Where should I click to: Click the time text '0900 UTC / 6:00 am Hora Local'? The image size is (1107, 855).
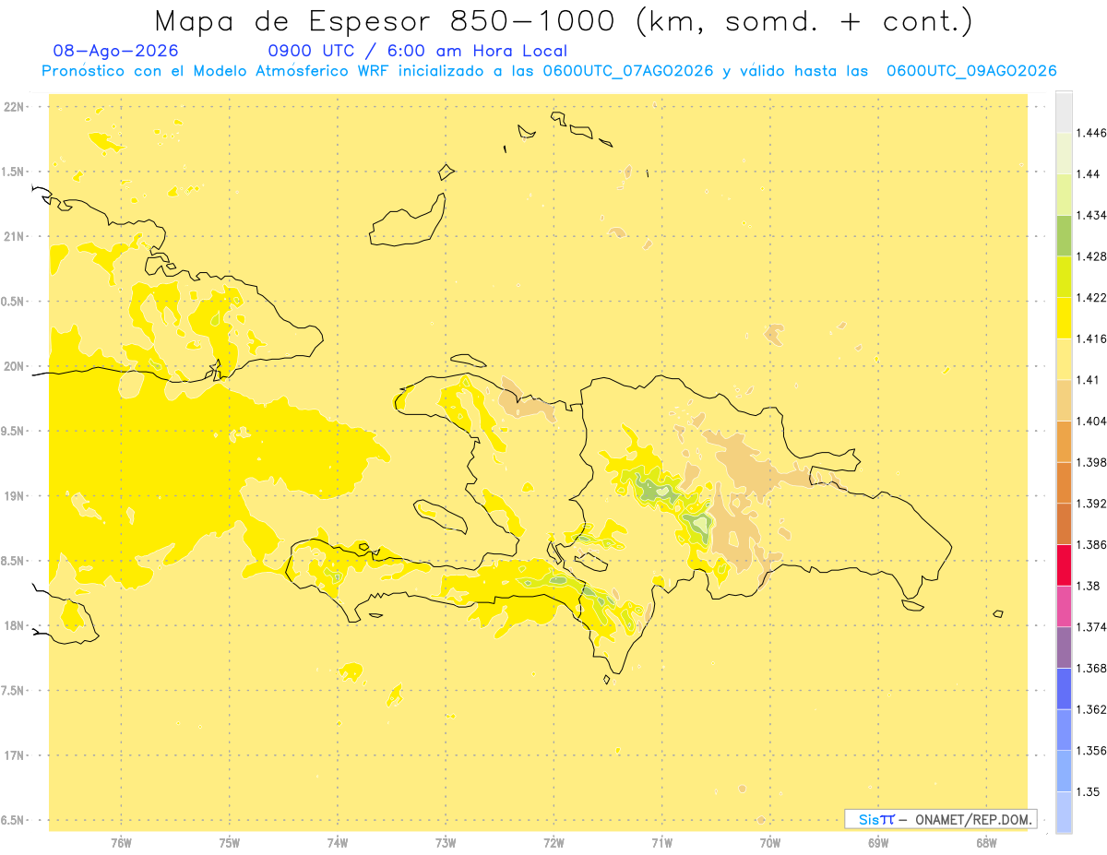[417, 51]
